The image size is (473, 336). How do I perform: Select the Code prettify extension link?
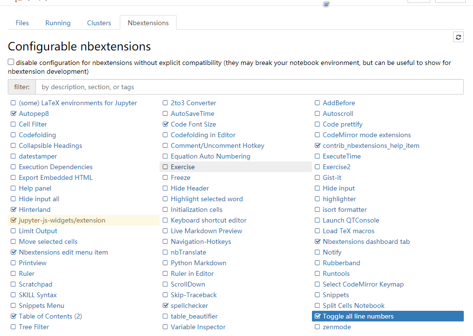point(343,125)
